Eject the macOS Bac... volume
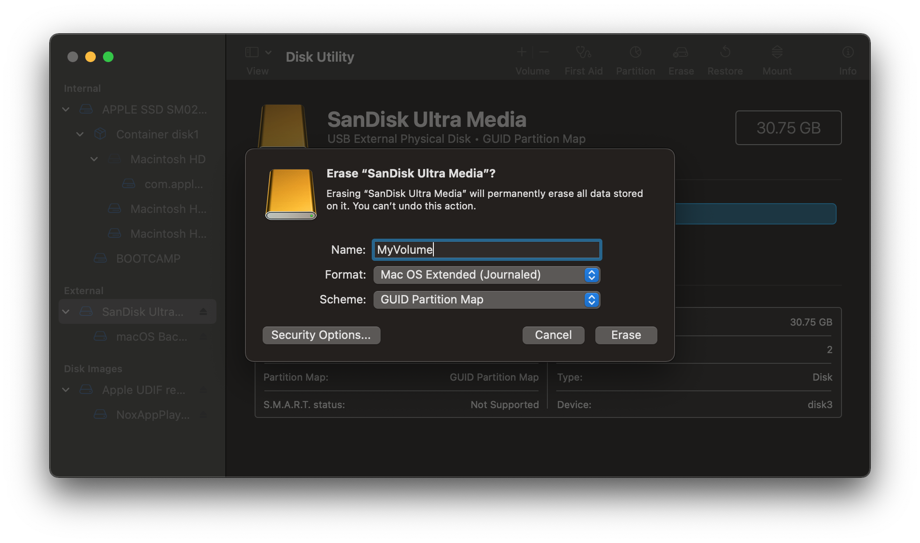Viewport: 920px width, 543px height. click(203, 336)
